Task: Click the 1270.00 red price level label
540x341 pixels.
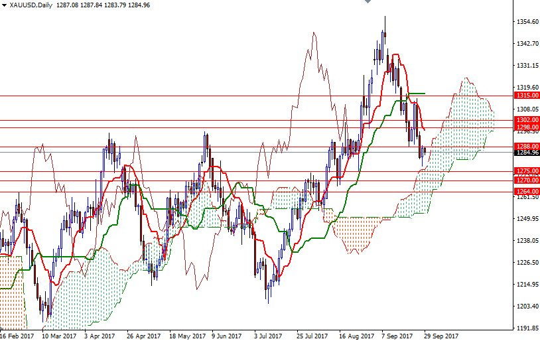Action: point(527,180)
